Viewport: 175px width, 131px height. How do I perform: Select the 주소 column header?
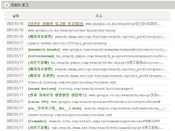tap(99, 16)
